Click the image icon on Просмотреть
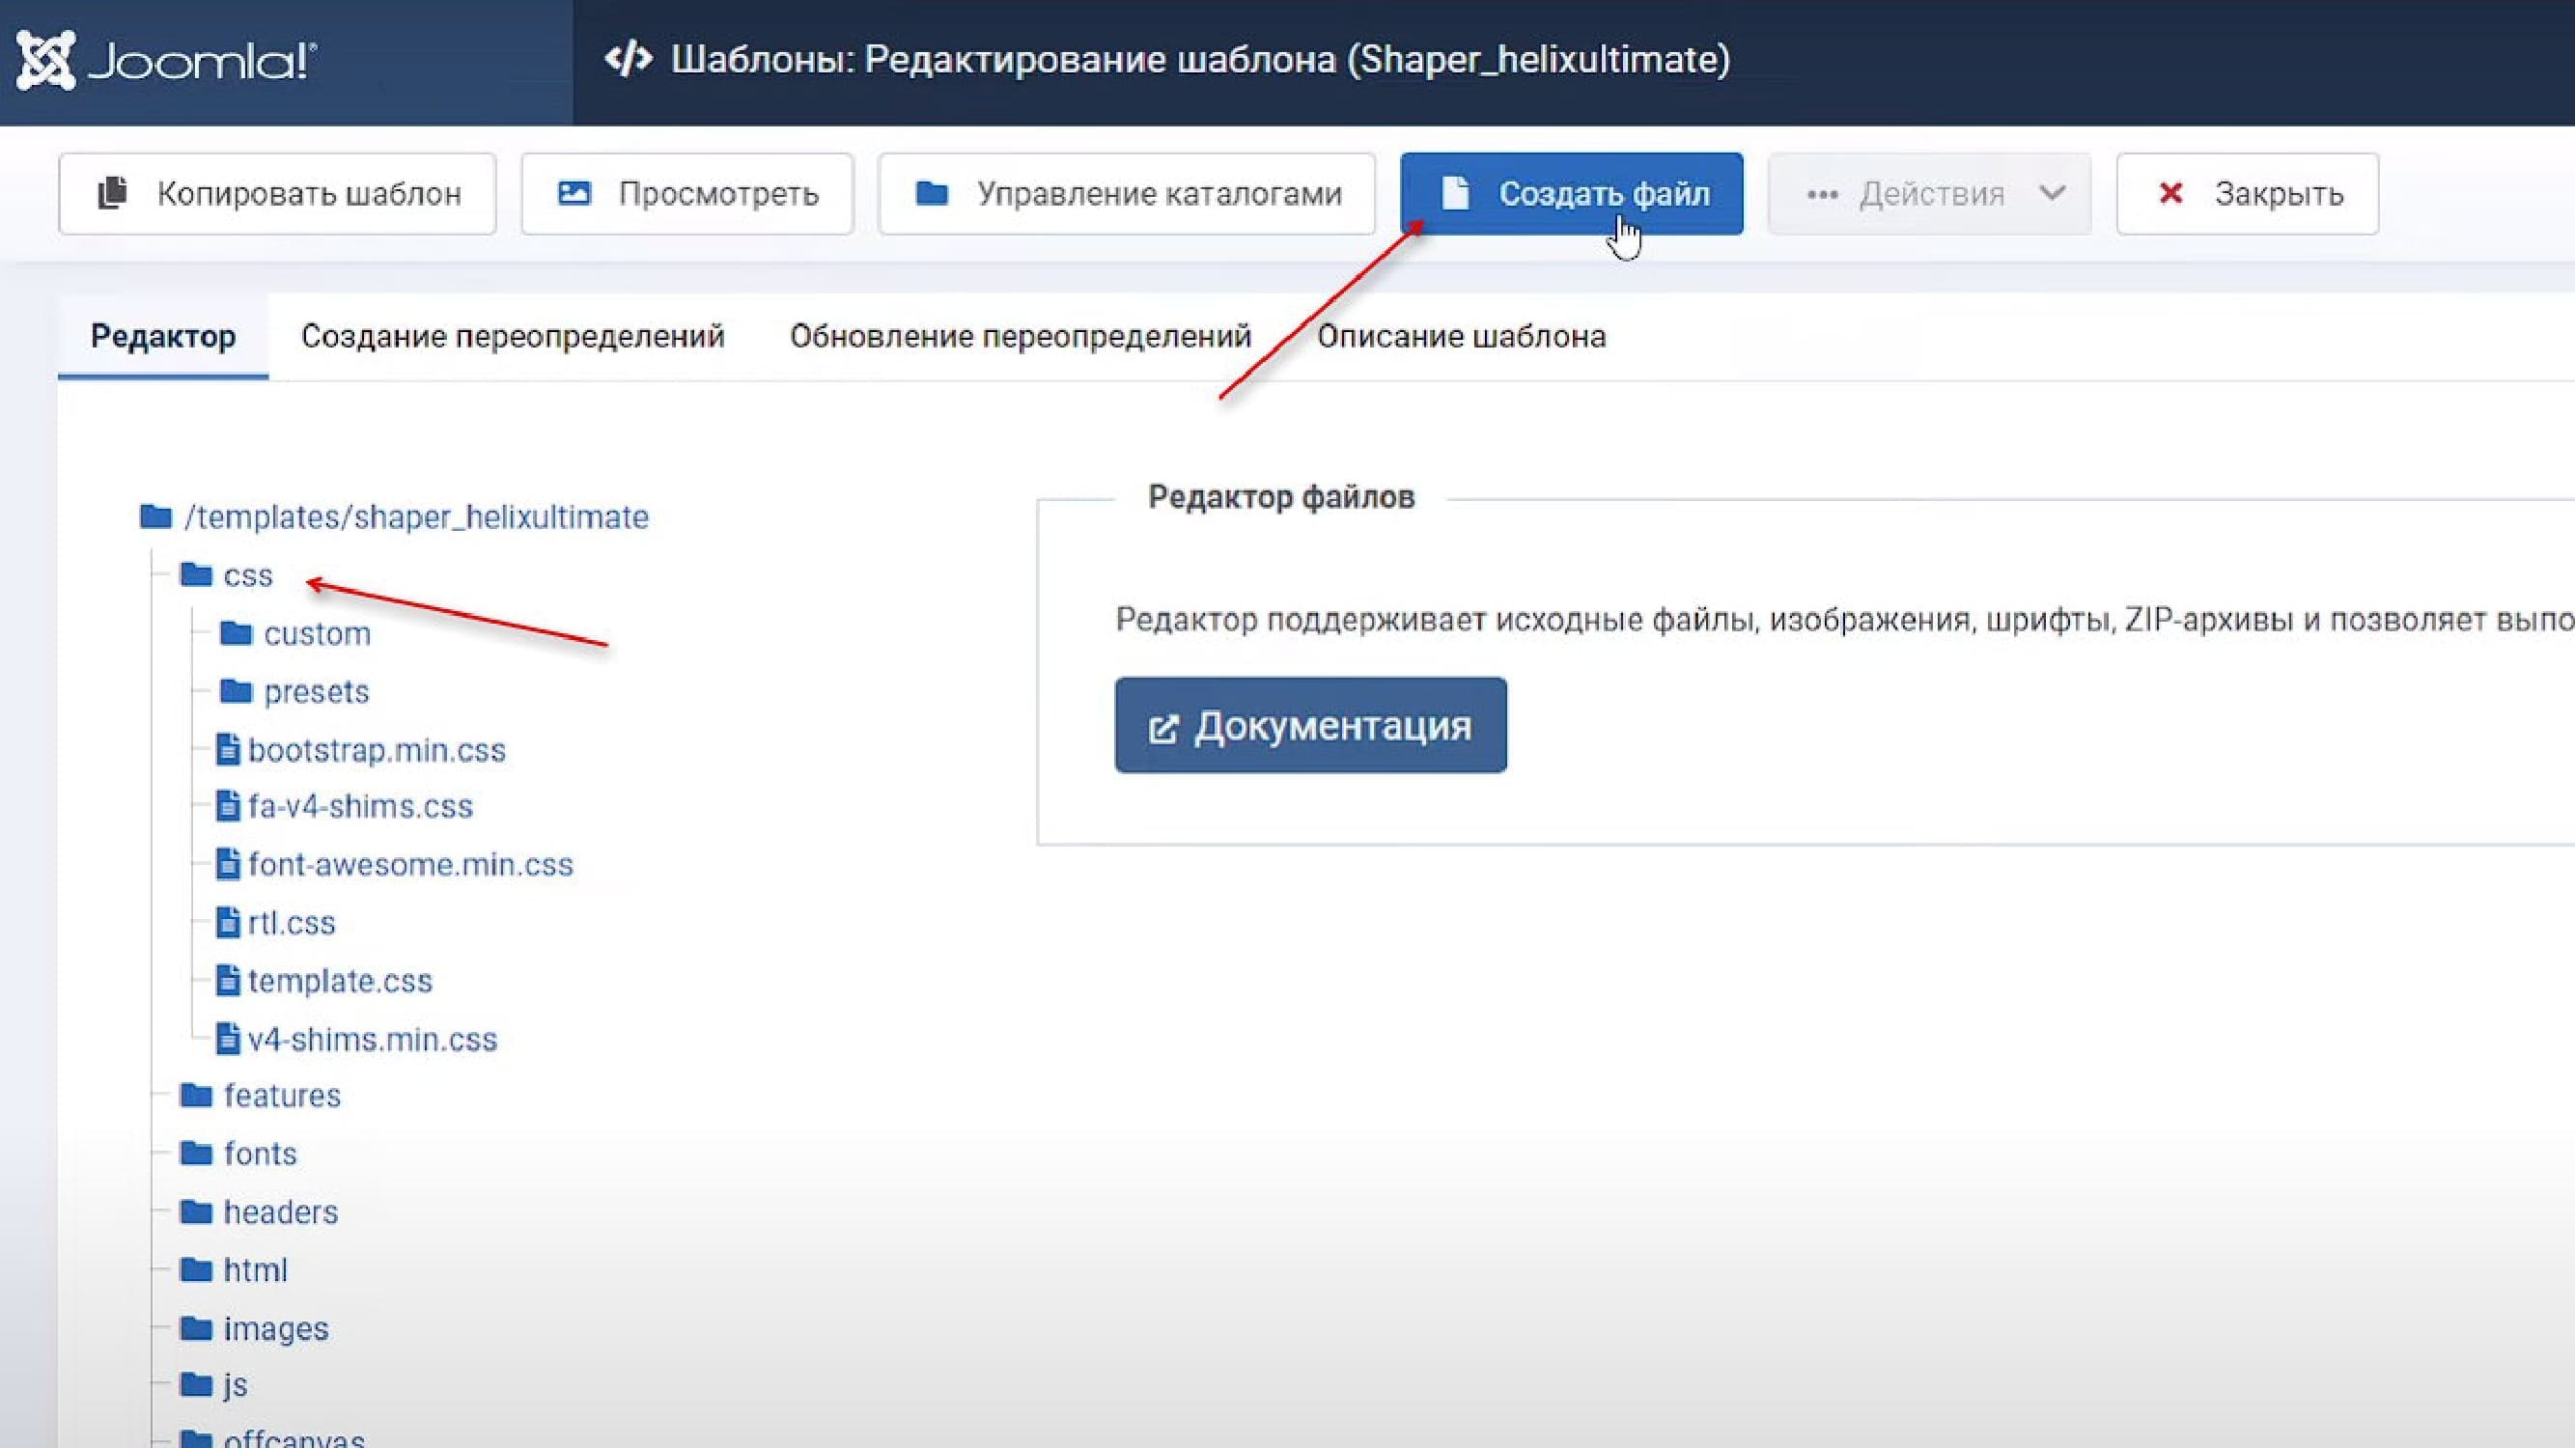This screenshot has height=1448, width=2575. (574, 193)
